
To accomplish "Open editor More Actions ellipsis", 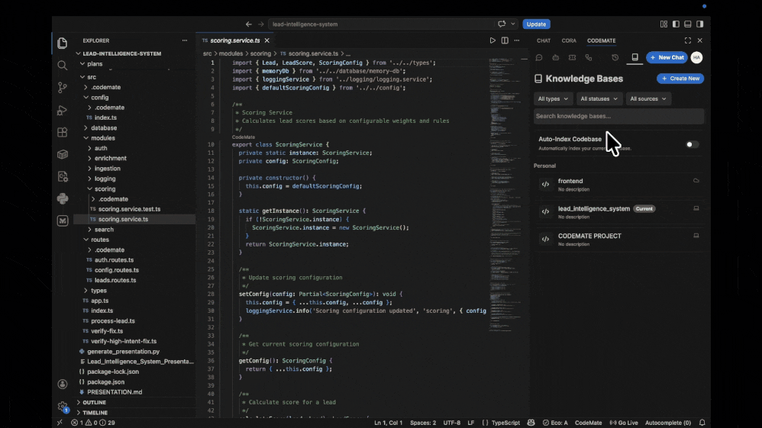I will pos(517,40).
